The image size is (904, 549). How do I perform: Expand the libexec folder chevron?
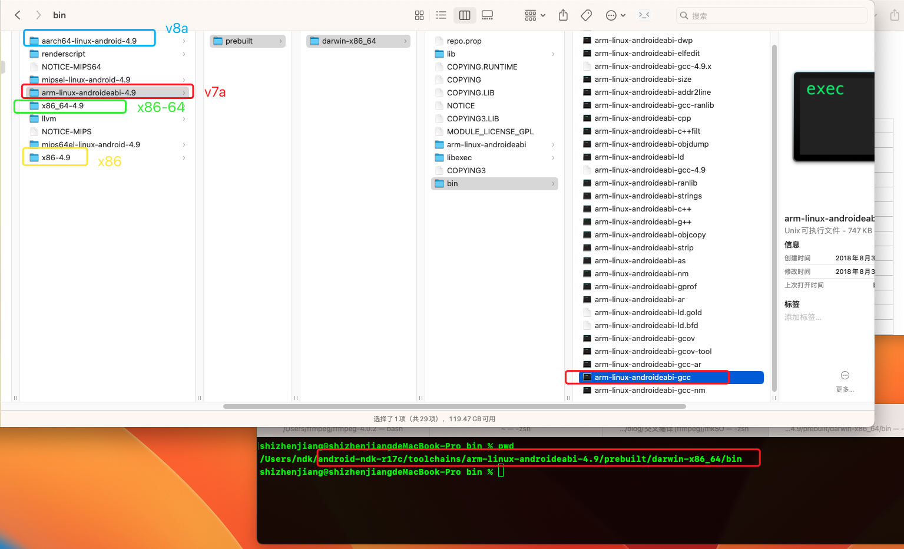pyautogui.click(x=553, y=158)
